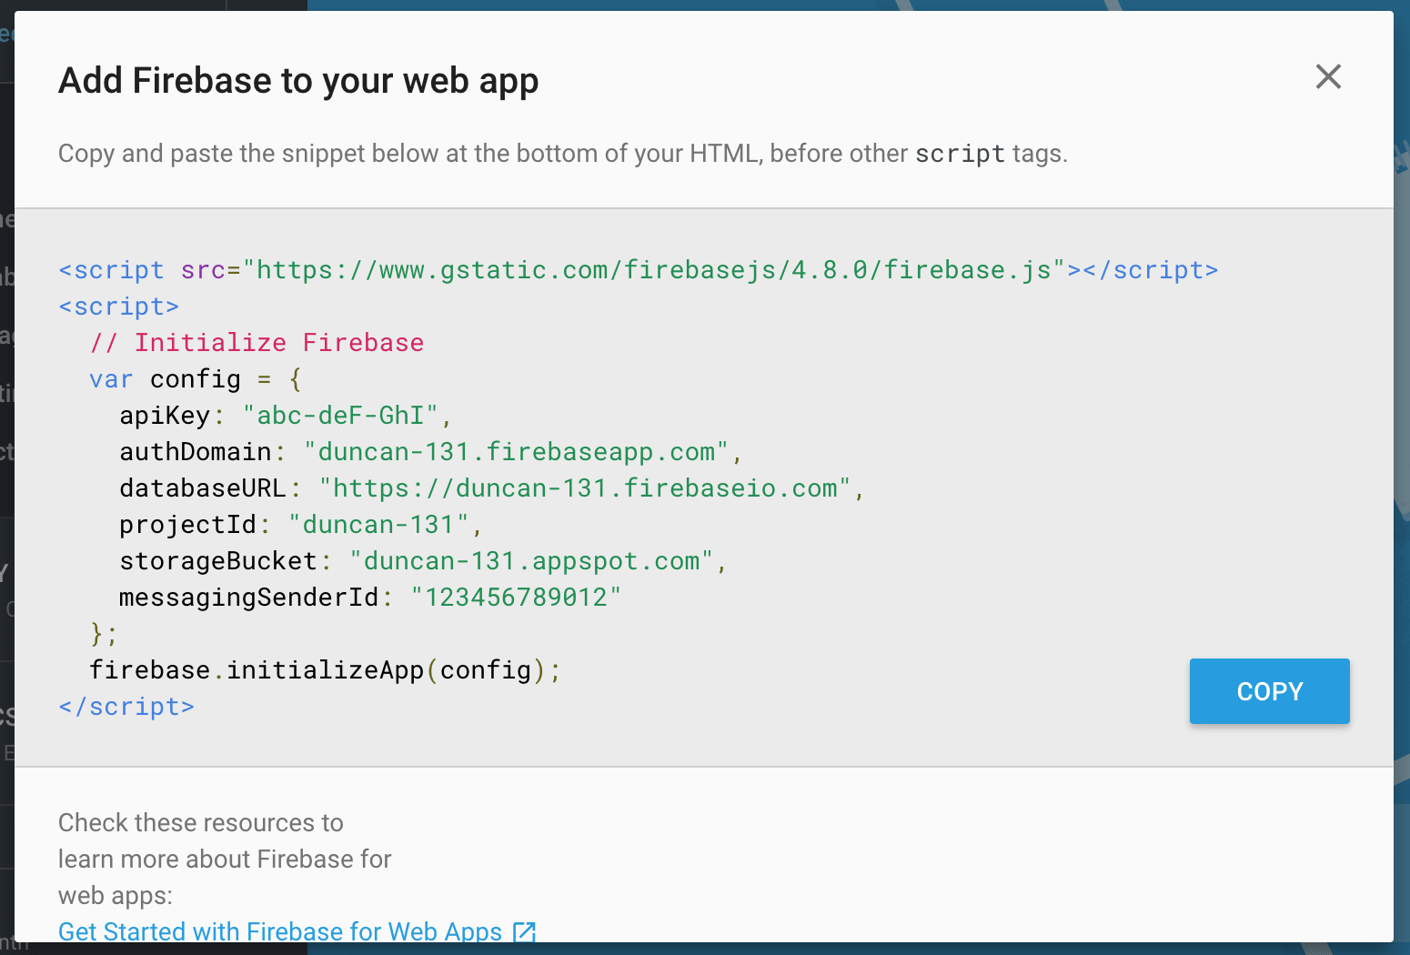
Task: Click the var config declaration line
Action: [x=196, y=379]
